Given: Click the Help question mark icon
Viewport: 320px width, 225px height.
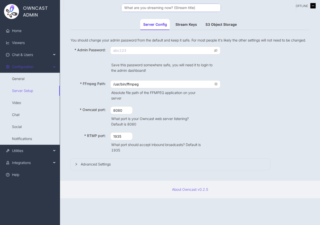Looking at the screenshot, I should tap(8, 175).
